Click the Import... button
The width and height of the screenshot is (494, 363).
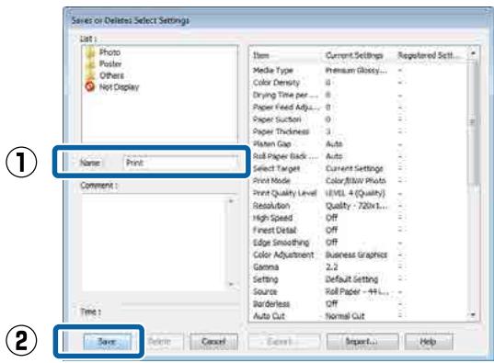coord(362,342)
